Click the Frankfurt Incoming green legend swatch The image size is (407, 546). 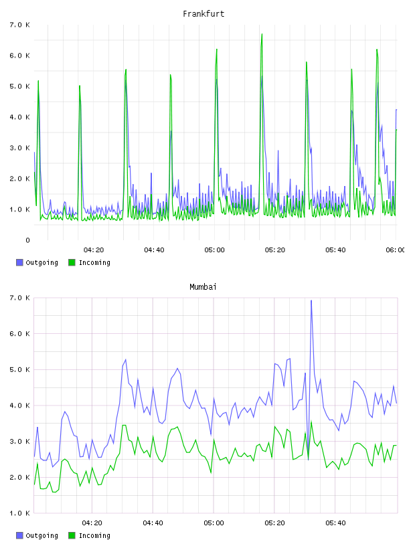tap(72, 262)
